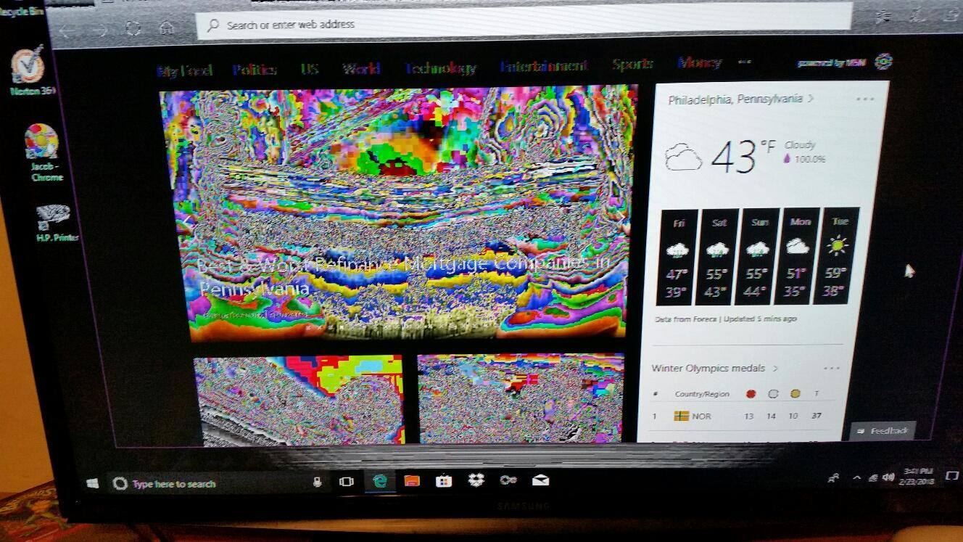Click the Search or enter web address field
963x542 pixels.
click(522, 25)
